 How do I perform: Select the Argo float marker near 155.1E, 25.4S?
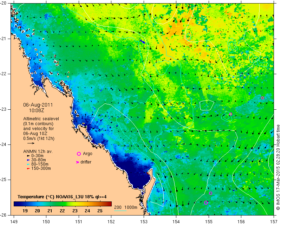210,193
